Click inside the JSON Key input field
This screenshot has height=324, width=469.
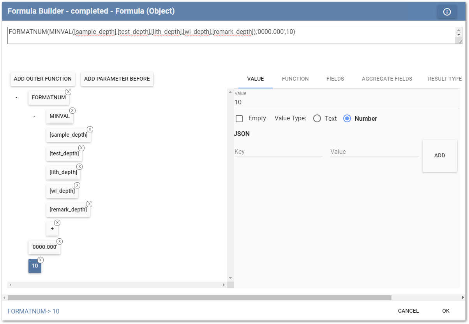(278, 151)
